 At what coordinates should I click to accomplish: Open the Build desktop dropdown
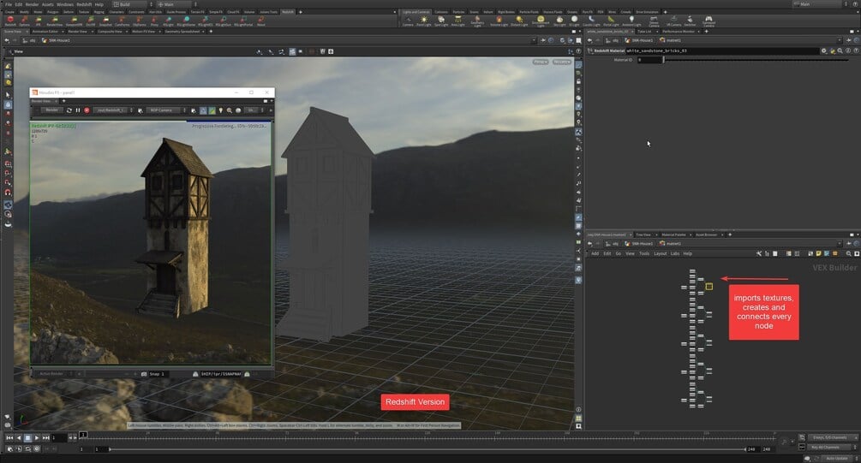133,4
